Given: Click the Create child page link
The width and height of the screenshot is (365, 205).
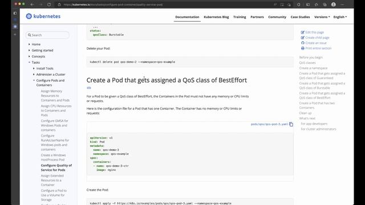Looking at the screenshot, I should [x=317, y=38].
